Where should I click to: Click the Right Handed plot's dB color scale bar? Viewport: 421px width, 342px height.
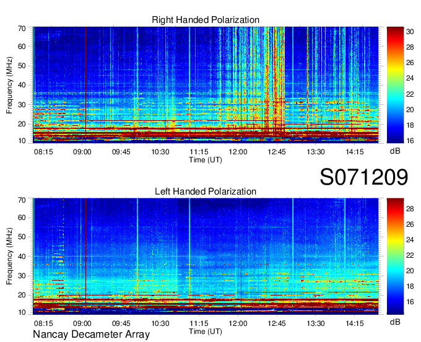point(395,85)
